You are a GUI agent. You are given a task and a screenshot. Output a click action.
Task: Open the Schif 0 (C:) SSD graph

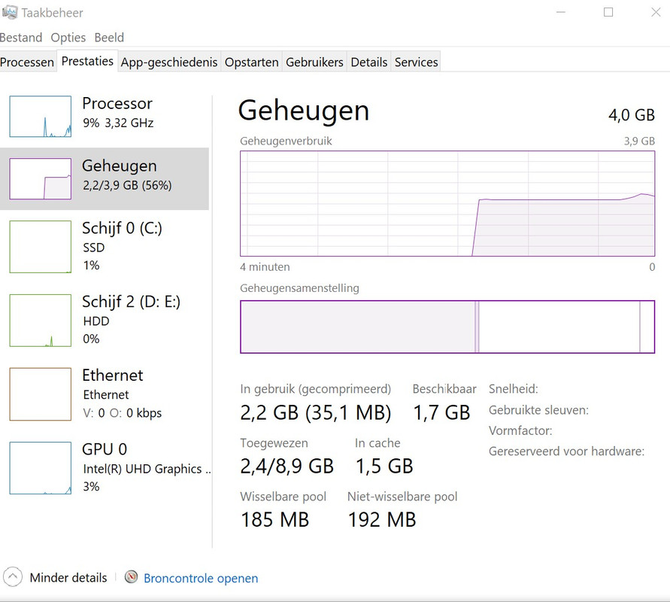coord(41,247)
